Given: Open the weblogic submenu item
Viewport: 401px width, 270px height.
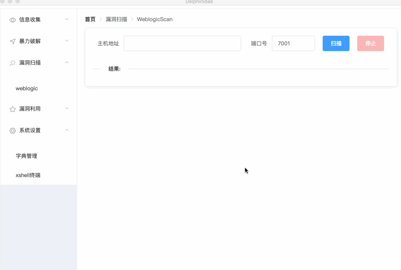Looking at the screenshot, I should 27,88.
